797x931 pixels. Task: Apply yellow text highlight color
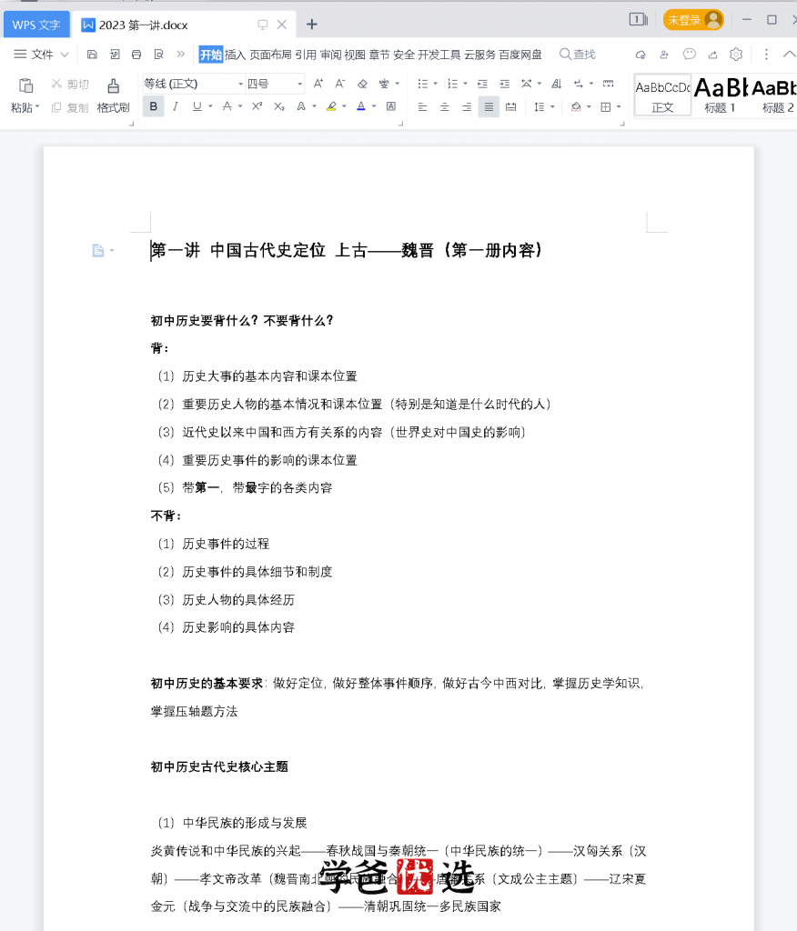(332, 106)
